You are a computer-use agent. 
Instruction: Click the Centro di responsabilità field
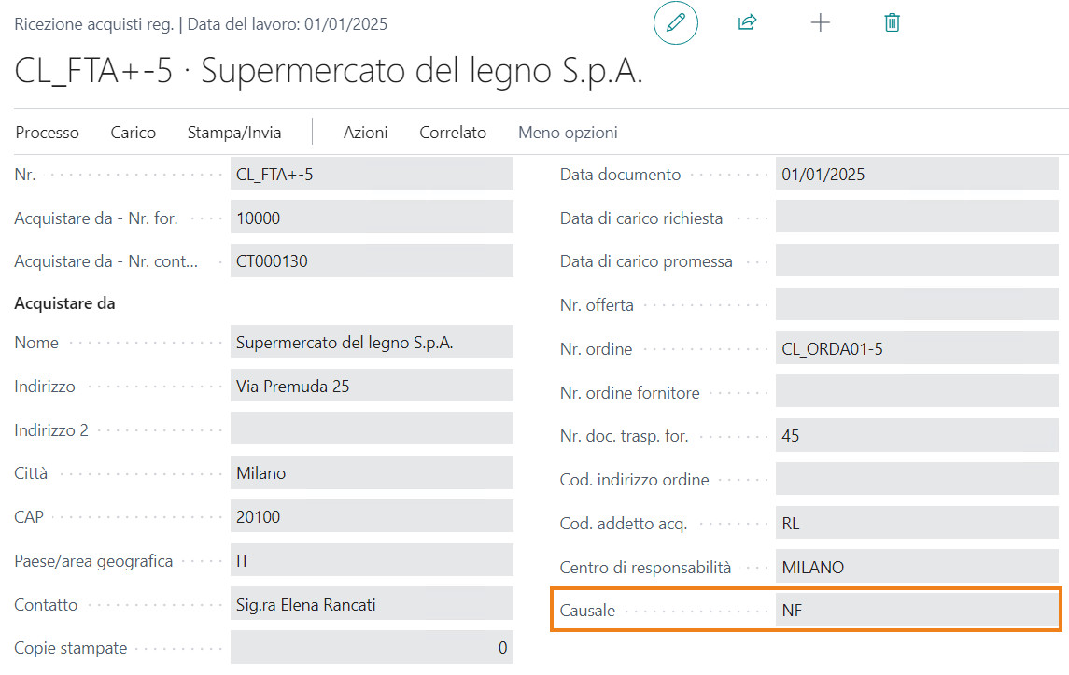(917, 568)
